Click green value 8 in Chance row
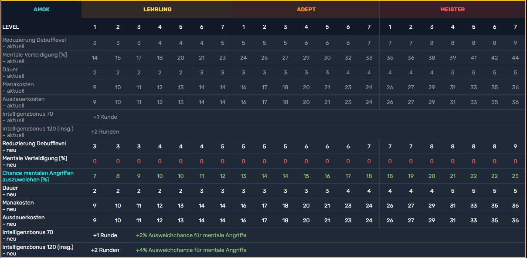The image size is (527, 258). tap(118, 176)
